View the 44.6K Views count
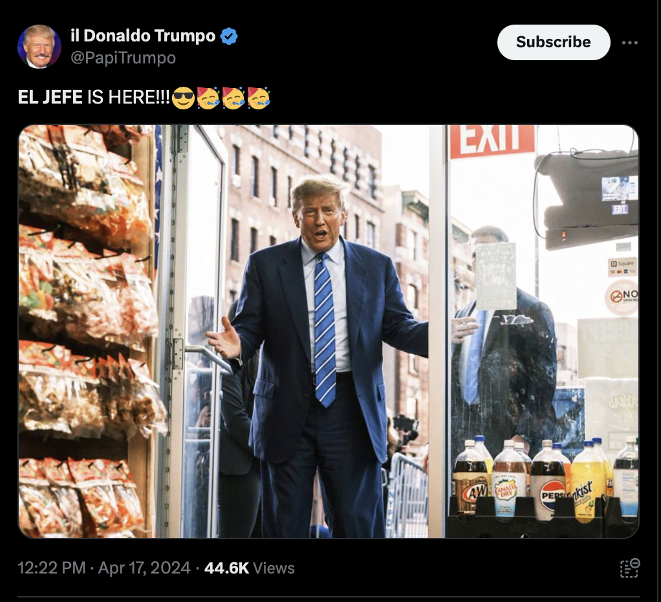 [249, 568]
